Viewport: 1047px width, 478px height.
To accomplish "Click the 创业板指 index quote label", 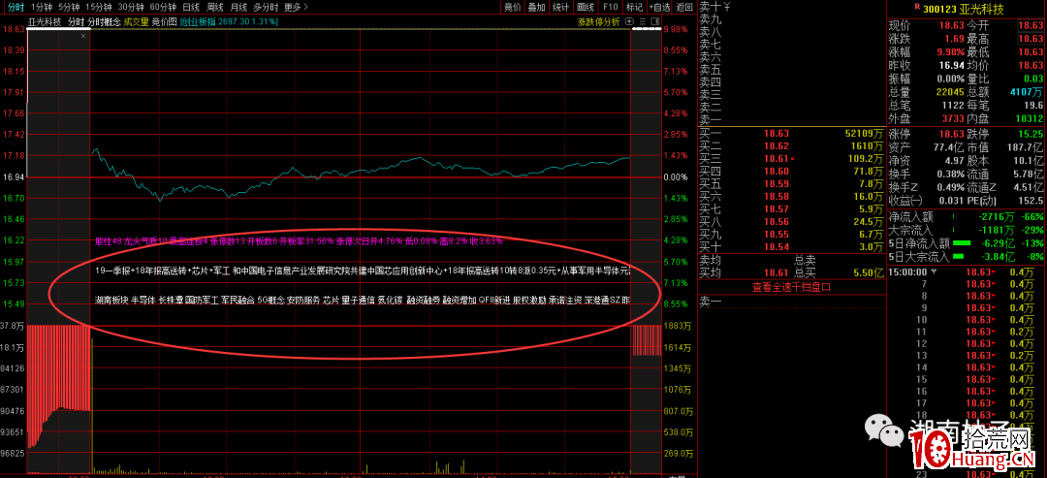I will pyautogui.click(x=200, y=20).
